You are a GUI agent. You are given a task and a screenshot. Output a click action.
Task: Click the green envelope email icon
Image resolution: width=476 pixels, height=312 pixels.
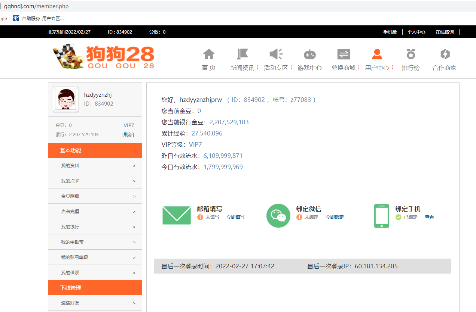177,215
